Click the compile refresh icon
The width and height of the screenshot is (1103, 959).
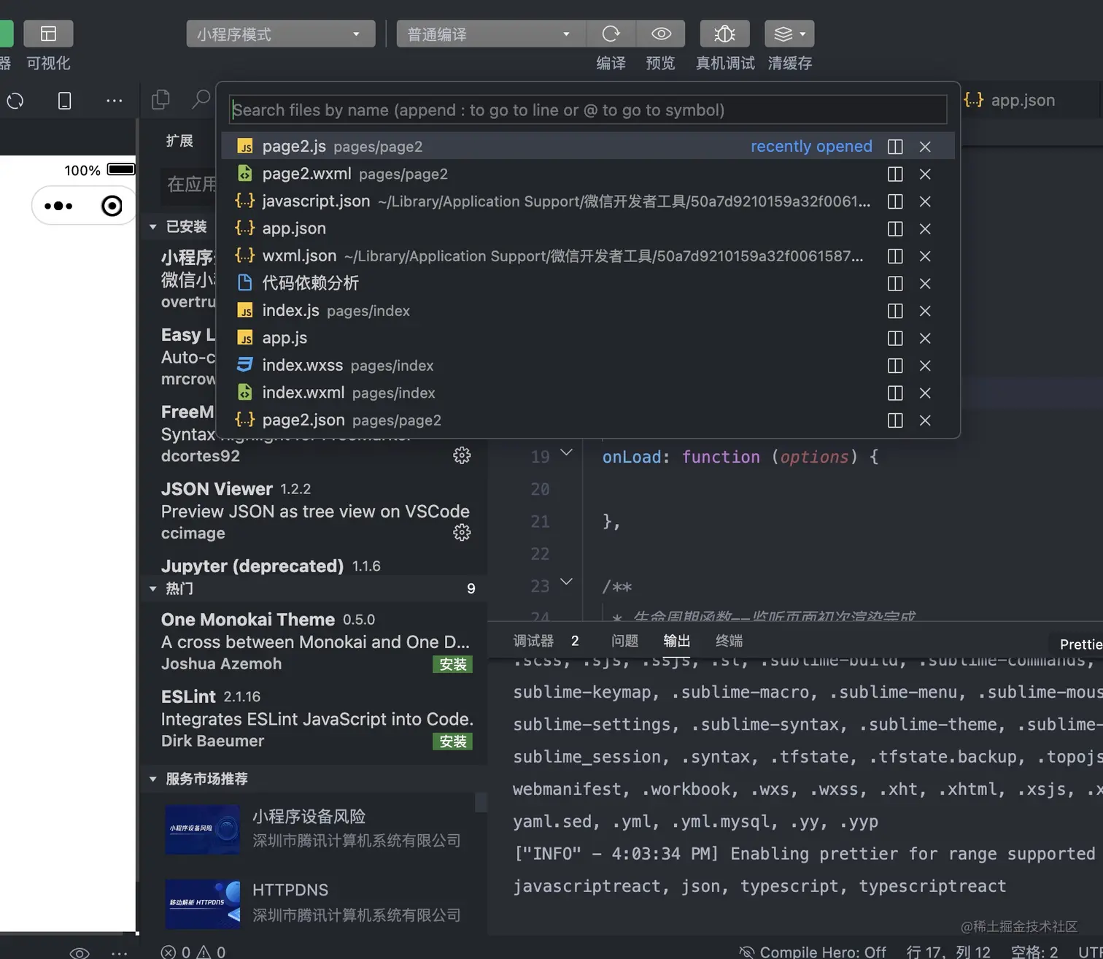[x=611, y=34]
